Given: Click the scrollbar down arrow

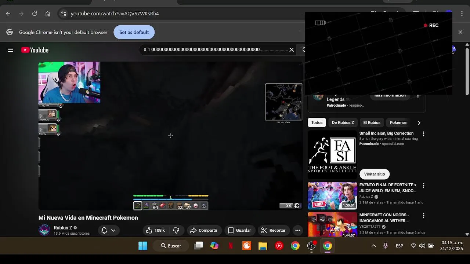Looking at the screenshot, I should [467, 234].
